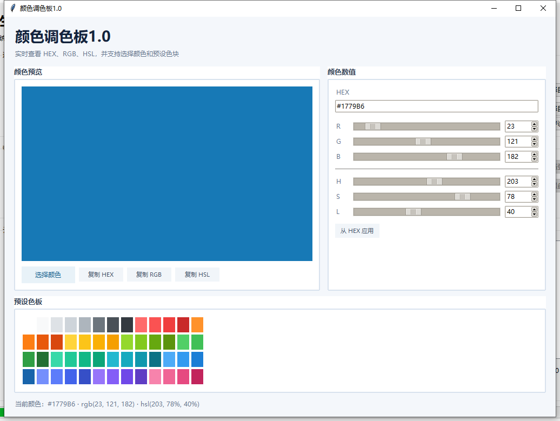Decrease the G value with spinner down arrow
560x421 pixels.
[x=534, y=144]
